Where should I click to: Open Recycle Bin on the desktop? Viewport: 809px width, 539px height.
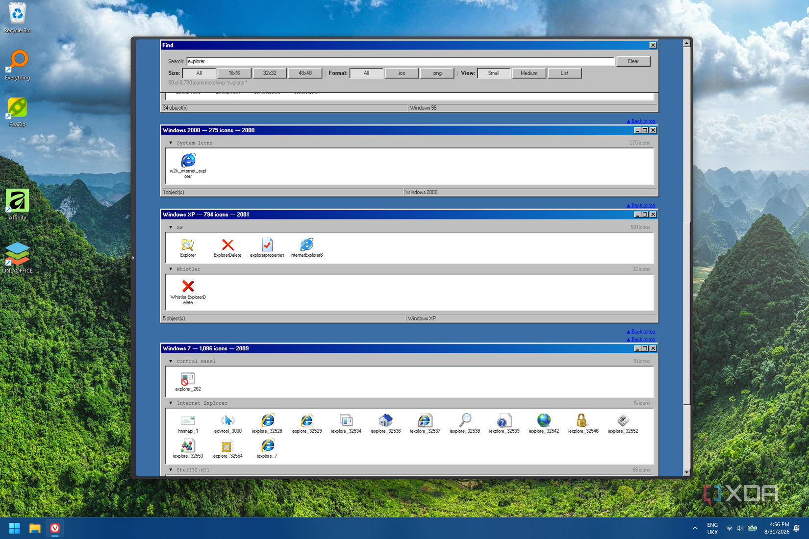17,18
